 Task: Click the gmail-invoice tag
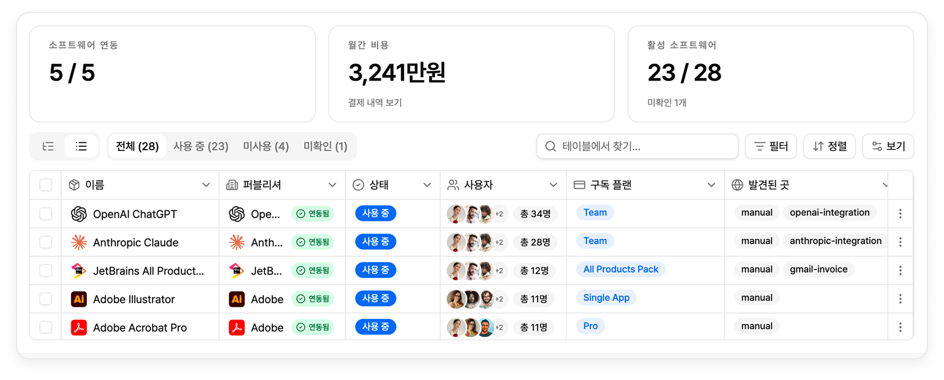[819, 269]
